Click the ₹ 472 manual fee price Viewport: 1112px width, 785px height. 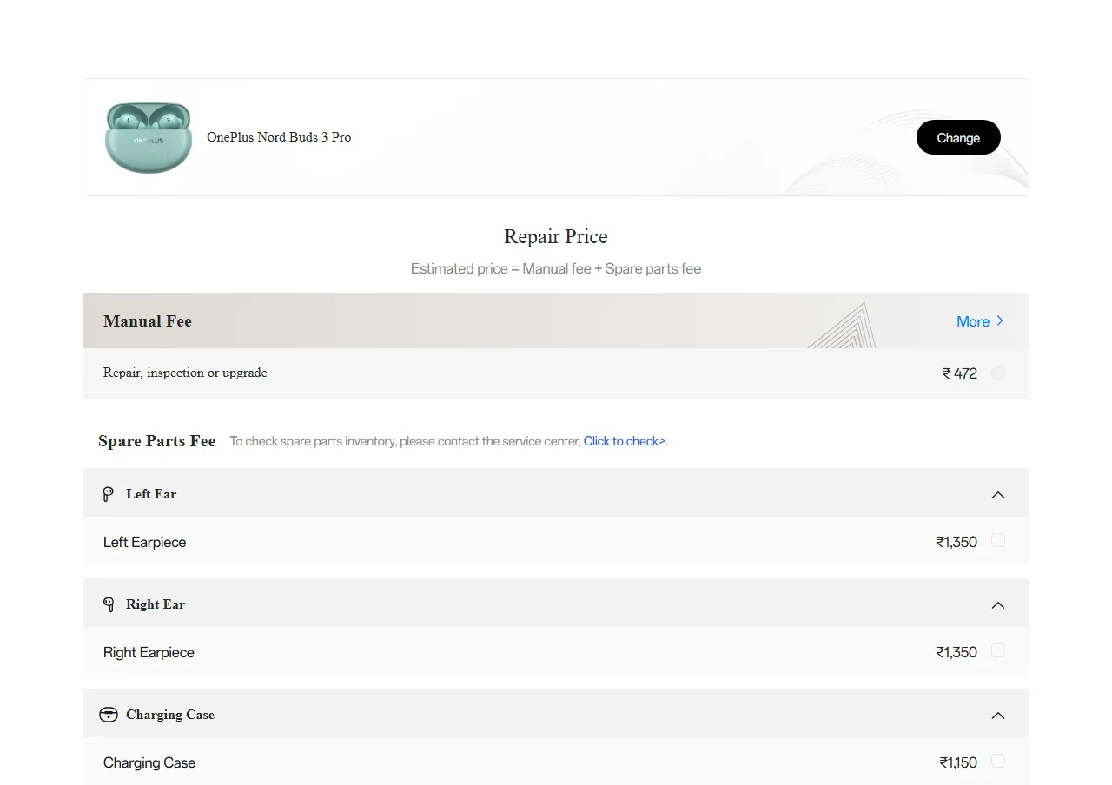(x=960, y=373)
